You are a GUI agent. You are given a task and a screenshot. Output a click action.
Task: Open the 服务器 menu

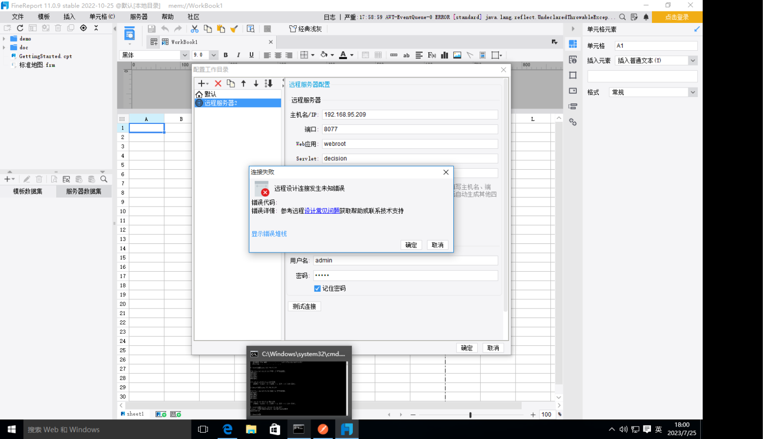139,17
